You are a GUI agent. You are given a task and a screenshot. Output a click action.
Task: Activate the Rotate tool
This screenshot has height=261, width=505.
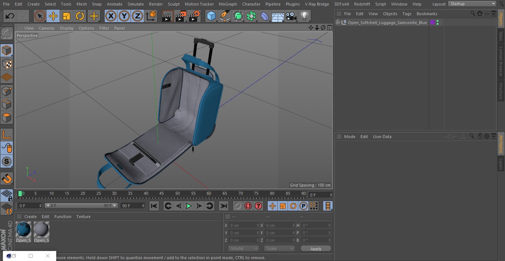click(x=80, y=16)
